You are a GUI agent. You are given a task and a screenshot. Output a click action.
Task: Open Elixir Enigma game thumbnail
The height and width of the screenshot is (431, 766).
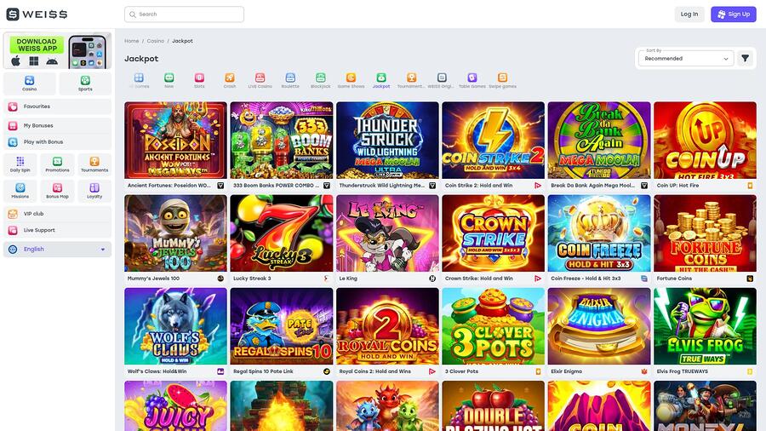tap(599, 326)
